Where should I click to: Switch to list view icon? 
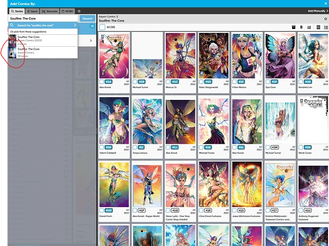point(326,27)
